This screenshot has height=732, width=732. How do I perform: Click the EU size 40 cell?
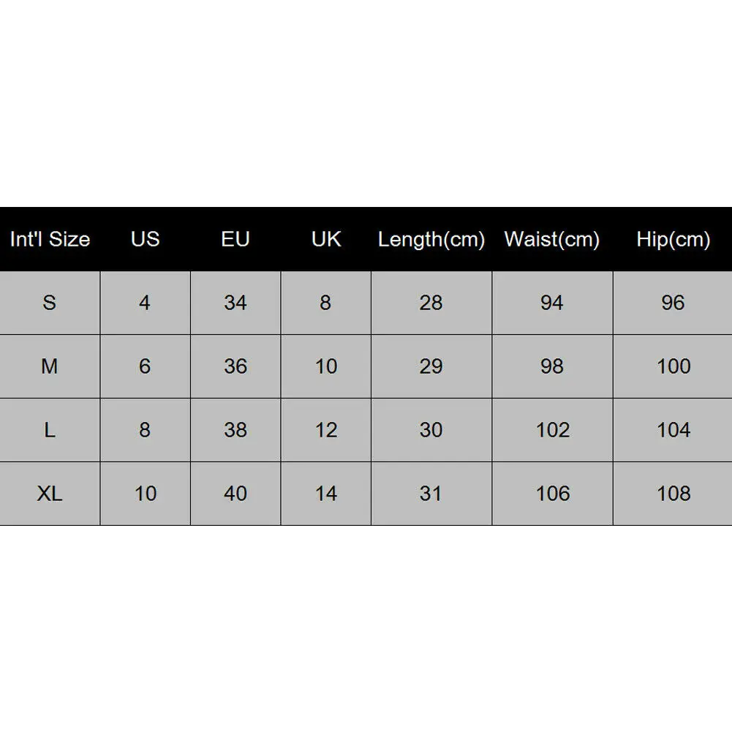click(x=235, y=494)
